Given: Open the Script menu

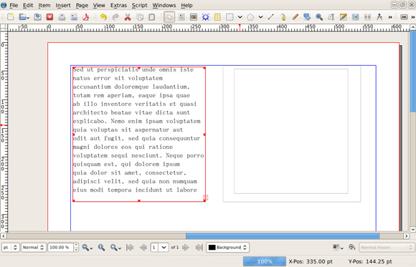Looking at the screenshot, I should coord(140,5).
